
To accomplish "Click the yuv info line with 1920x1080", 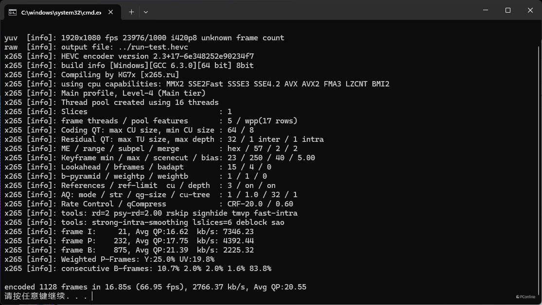I will tap(144, 38).
